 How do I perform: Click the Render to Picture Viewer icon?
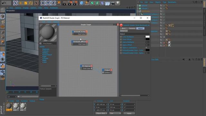coord(70,3)
